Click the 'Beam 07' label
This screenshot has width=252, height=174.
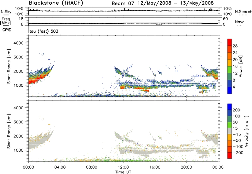(x=123, y=3)
